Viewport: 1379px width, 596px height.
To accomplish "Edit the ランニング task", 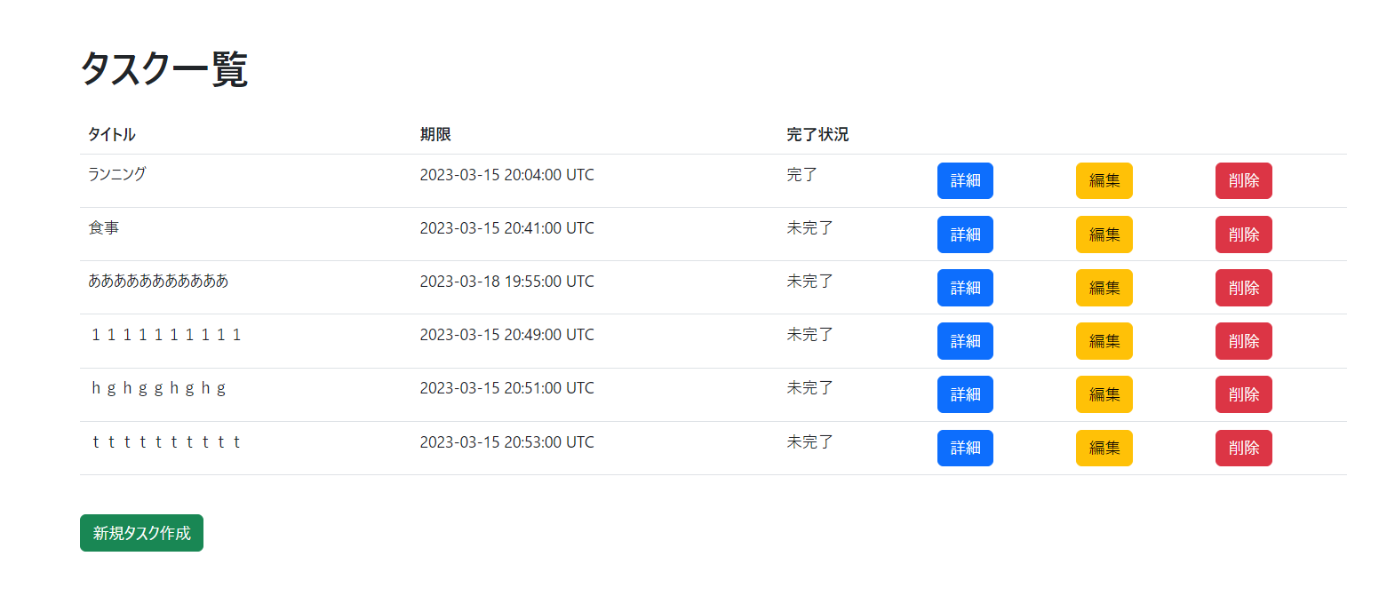I will pyautogui.click(x=1104, y=180).
